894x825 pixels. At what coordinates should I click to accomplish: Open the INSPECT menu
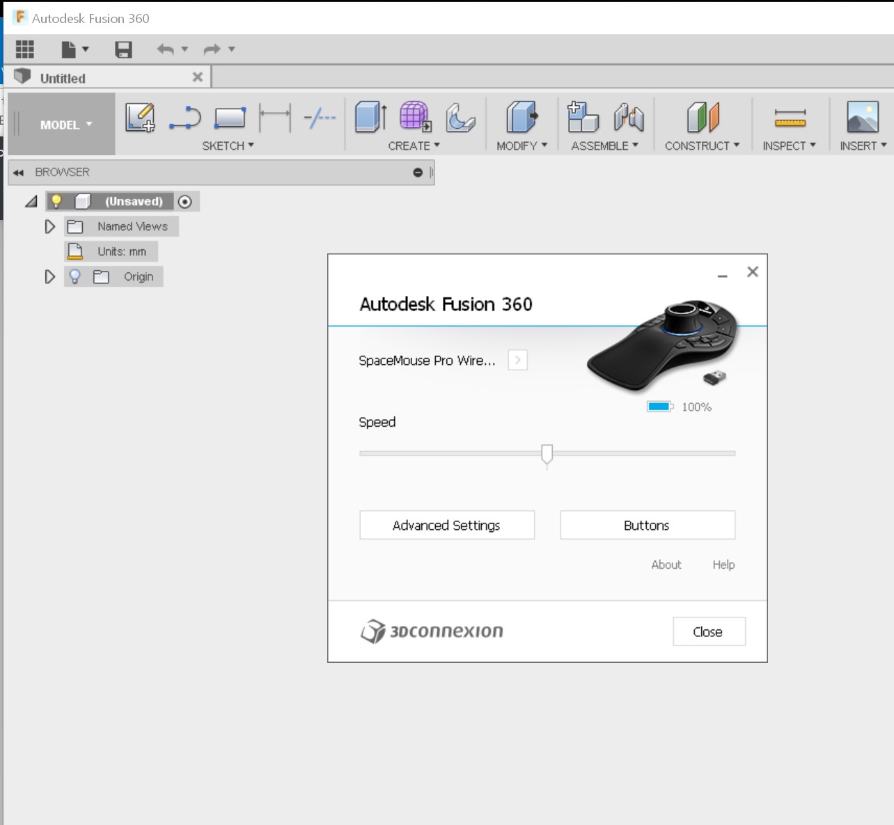[789, 146]
